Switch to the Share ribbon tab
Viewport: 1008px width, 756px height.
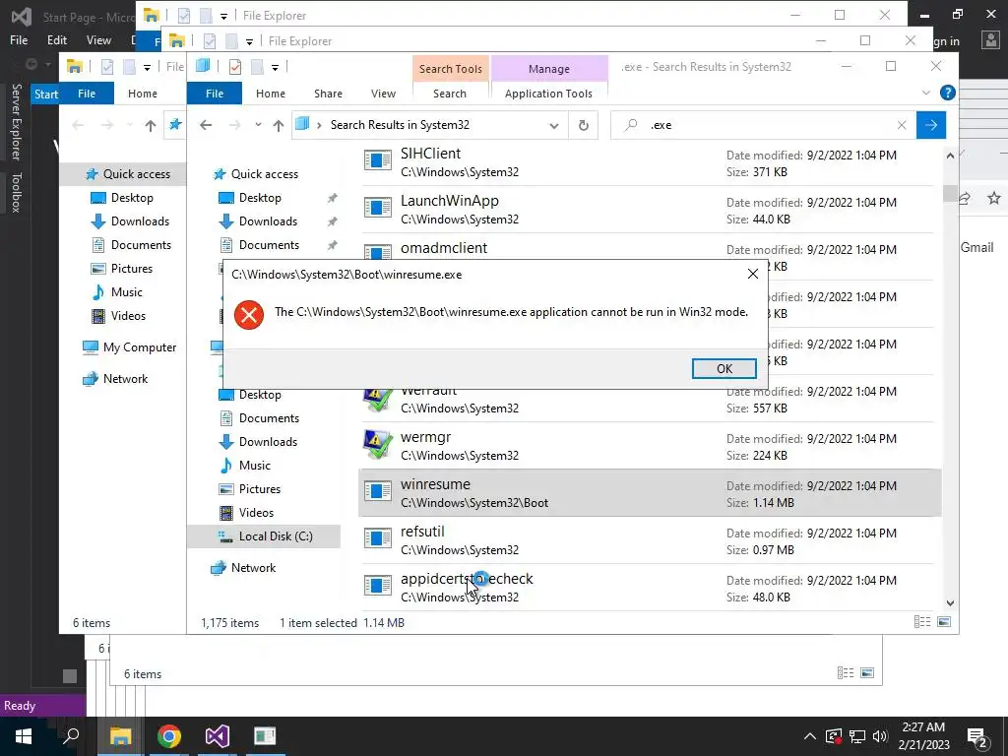tap(328, 94)
